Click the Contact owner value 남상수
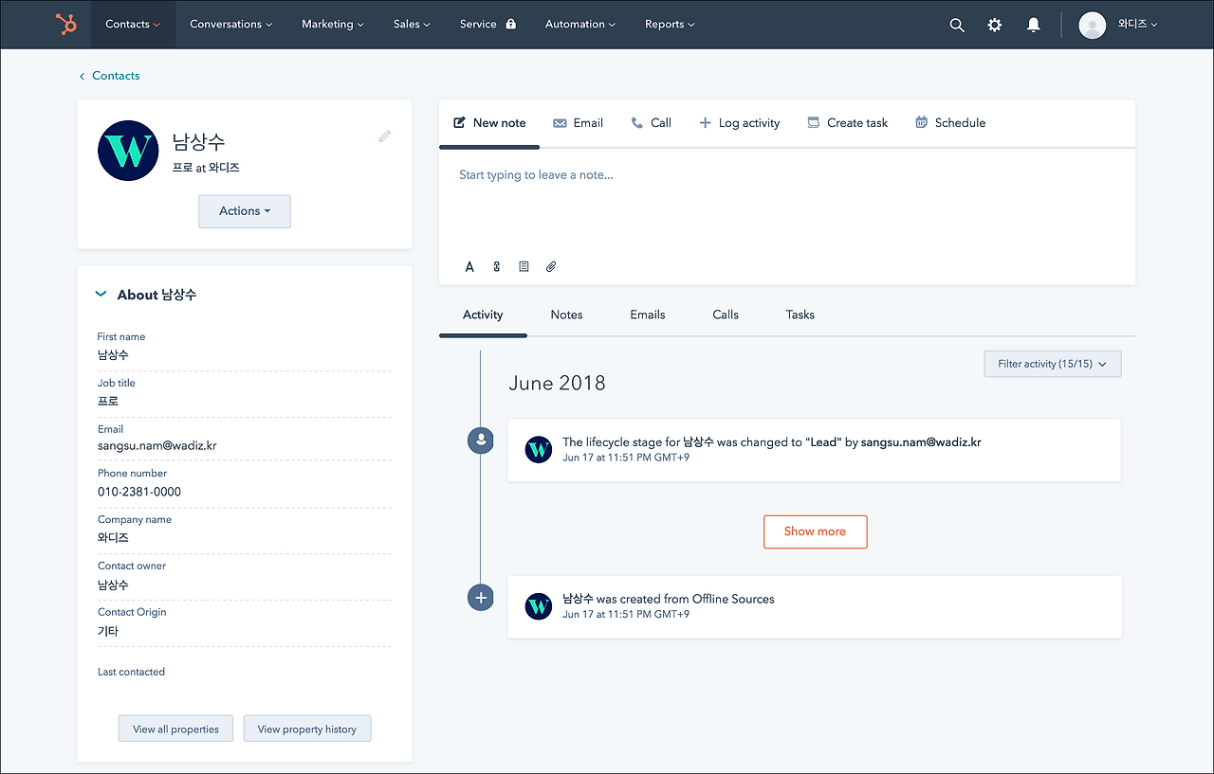This screenshot has height=774, width=1214. coord(113,585)
